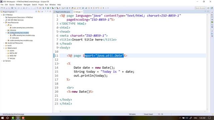The image size is (214, 120).
Task: Collapse the Java Resources node
Action: 4,23
